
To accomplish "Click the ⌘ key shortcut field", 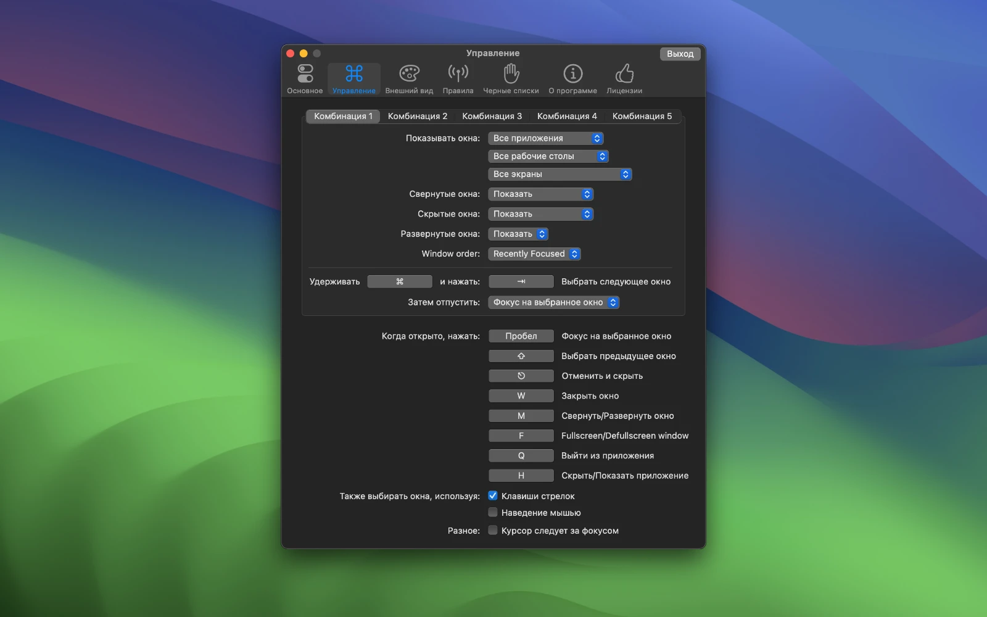I will coord(400,281).
